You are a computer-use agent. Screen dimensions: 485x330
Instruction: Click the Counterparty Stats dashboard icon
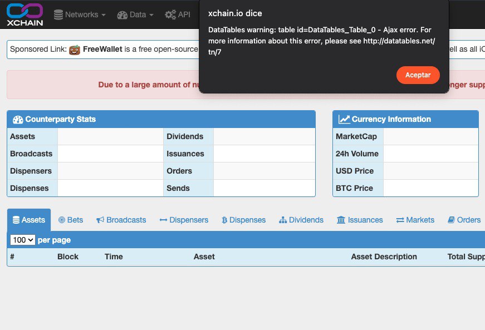[x=18, y=120]
